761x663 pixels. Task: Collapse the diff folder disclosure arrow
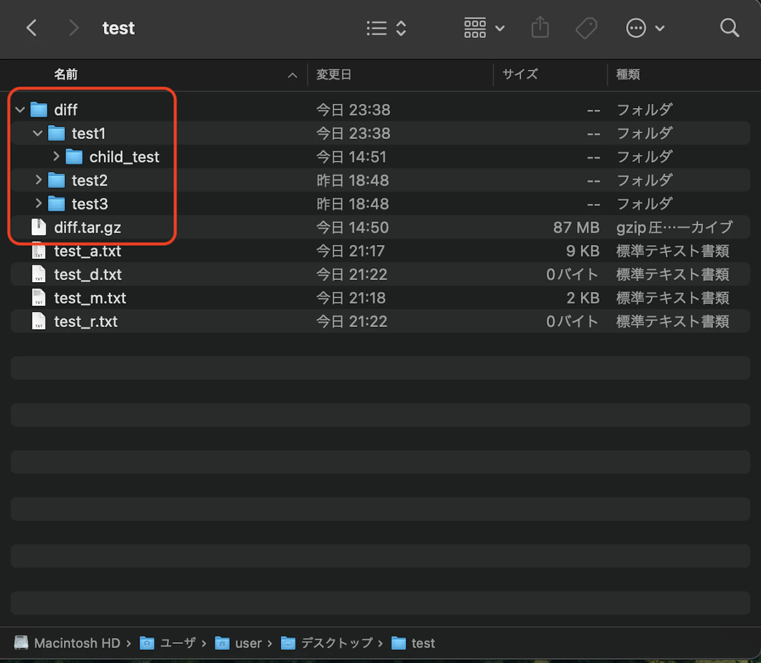point(20,110)
